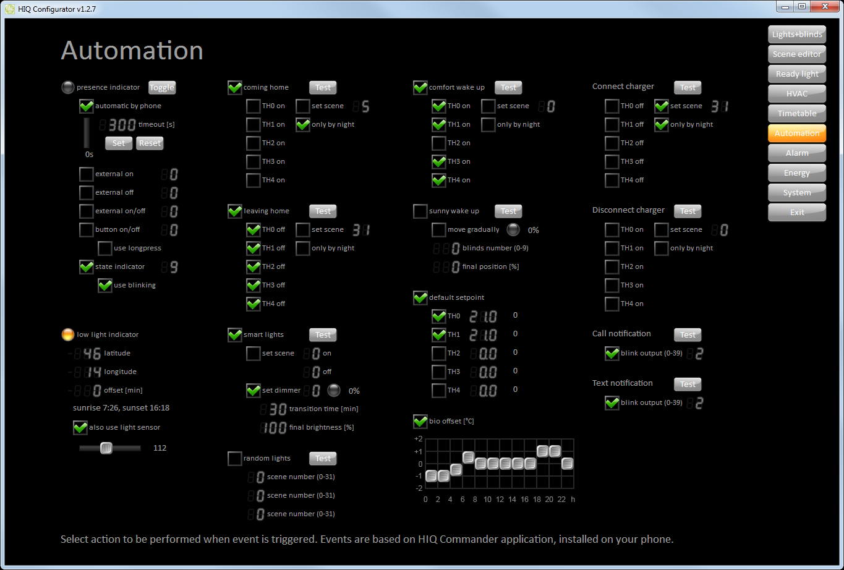844x570 pixels.
Task: Switch to the HVAC page
Action: (x=797, y=94)
